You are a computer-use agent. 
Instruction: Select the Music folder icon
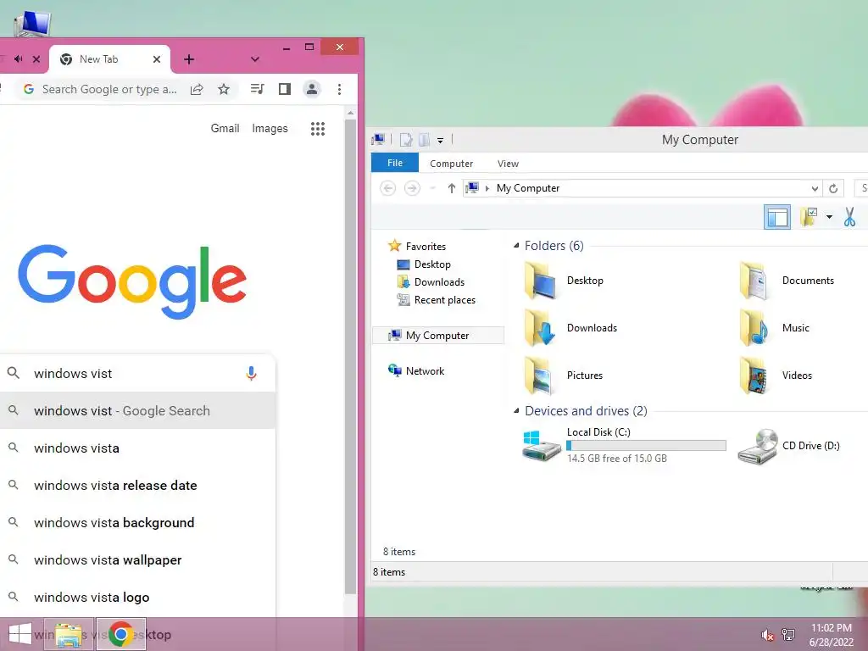pyautogui.click(x=754, y=328)
